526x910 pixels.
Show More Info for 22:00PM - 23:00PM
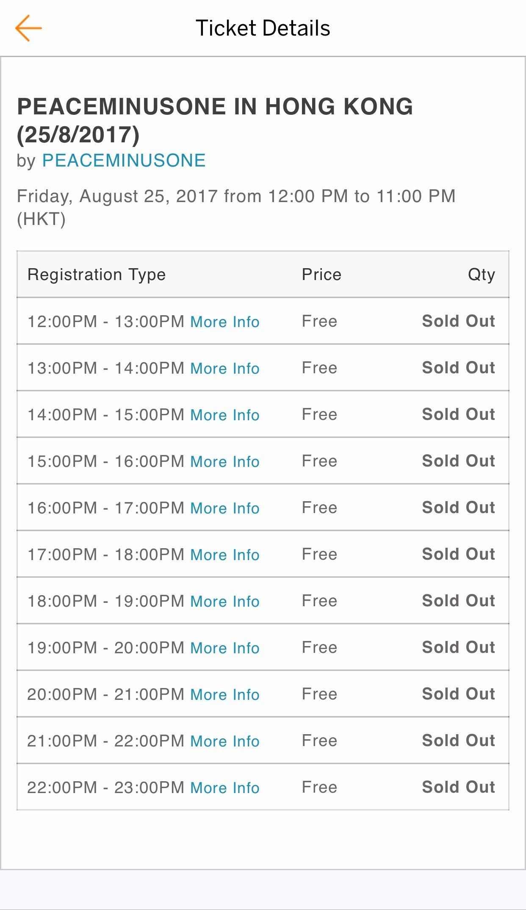pos(224,788)
